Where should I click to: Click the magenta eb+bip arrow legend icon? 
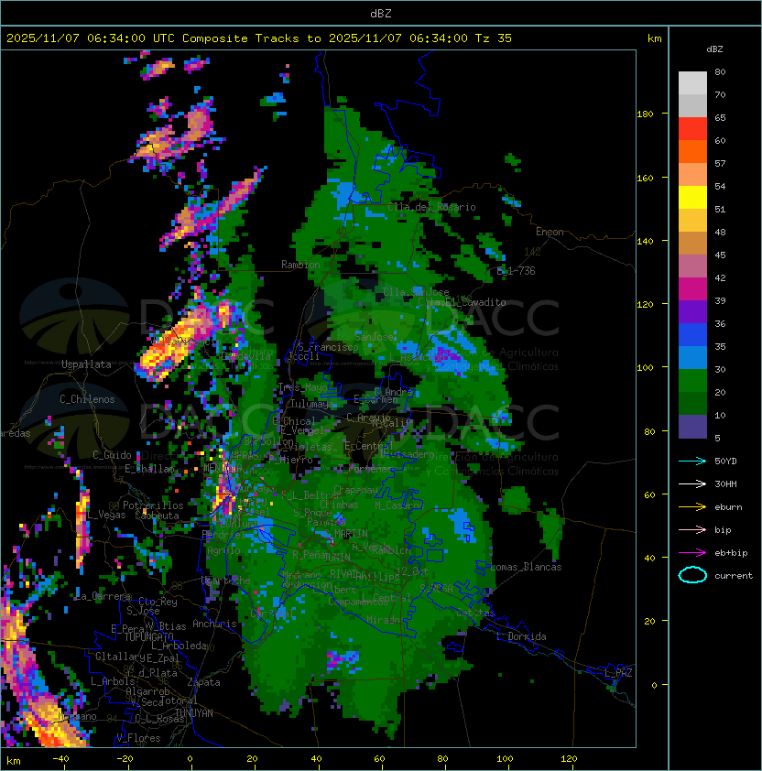[x=692, y=553]
